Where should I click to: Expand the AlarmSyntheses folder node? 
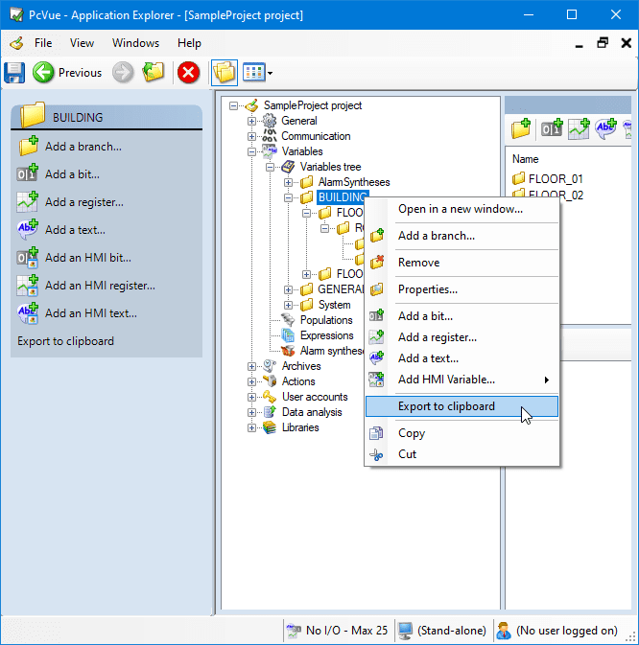(x=289, y=182)
